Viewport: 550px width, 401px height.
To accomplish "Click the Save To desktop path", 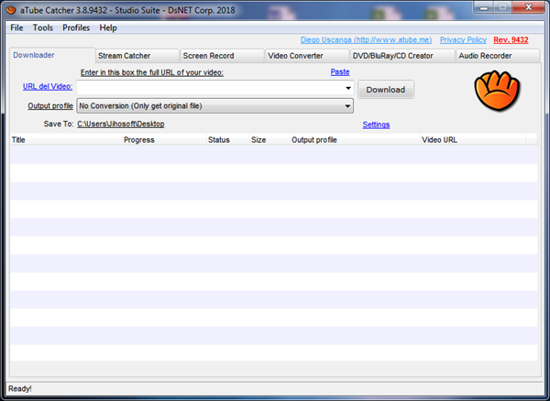I will pos(121,124).
